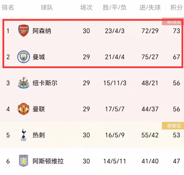Click the Newcastle United club crest
Screen dimensions: 184x175
tap(24, 83)
